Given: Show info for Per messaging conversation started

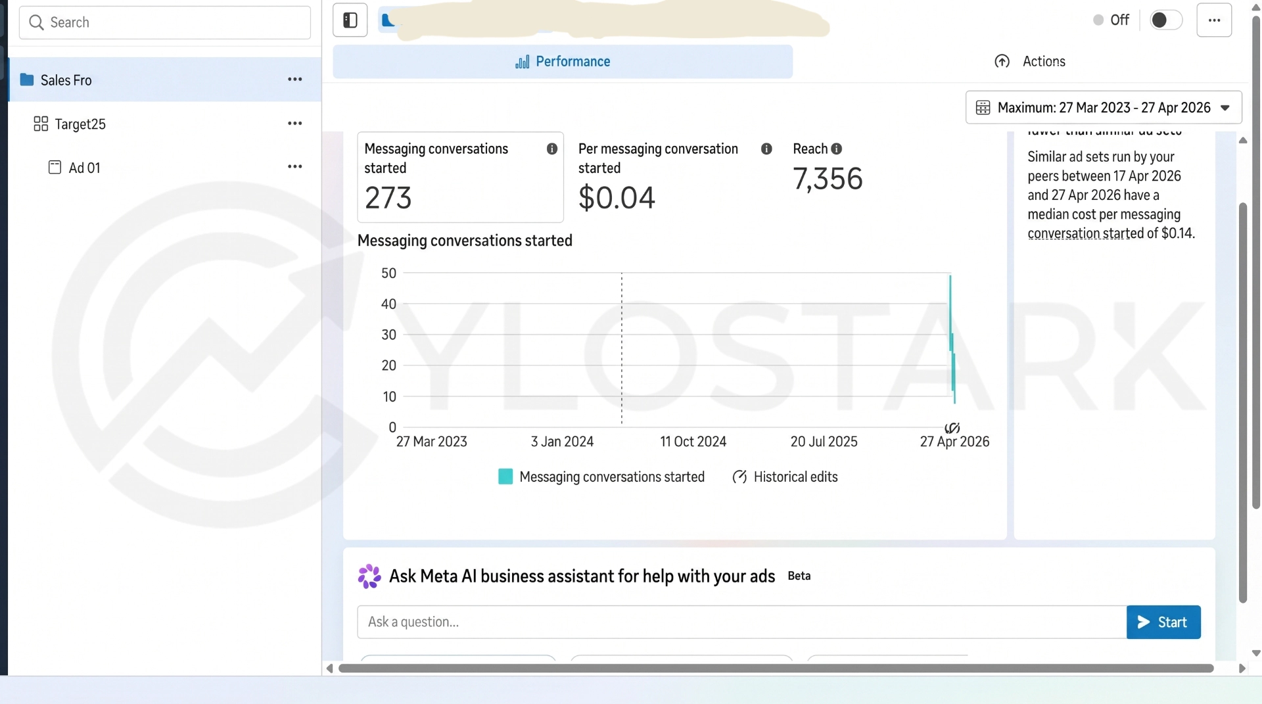Looking at the screenshot, I should (766, 149).
